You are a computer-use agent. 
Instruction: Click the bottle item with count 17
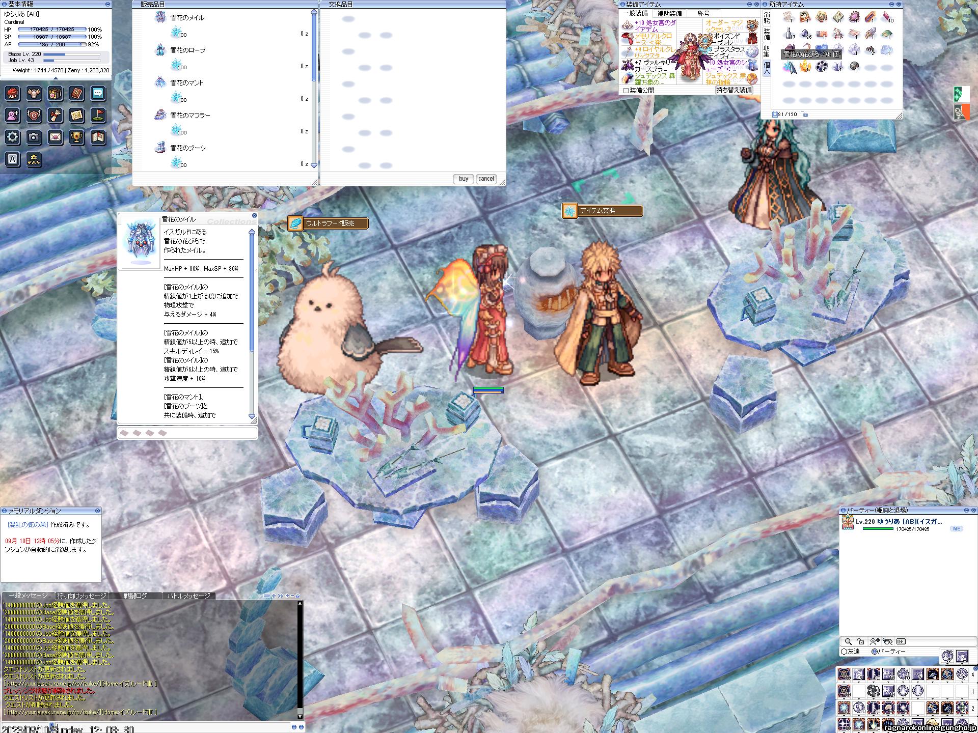(x=789, y=34)
